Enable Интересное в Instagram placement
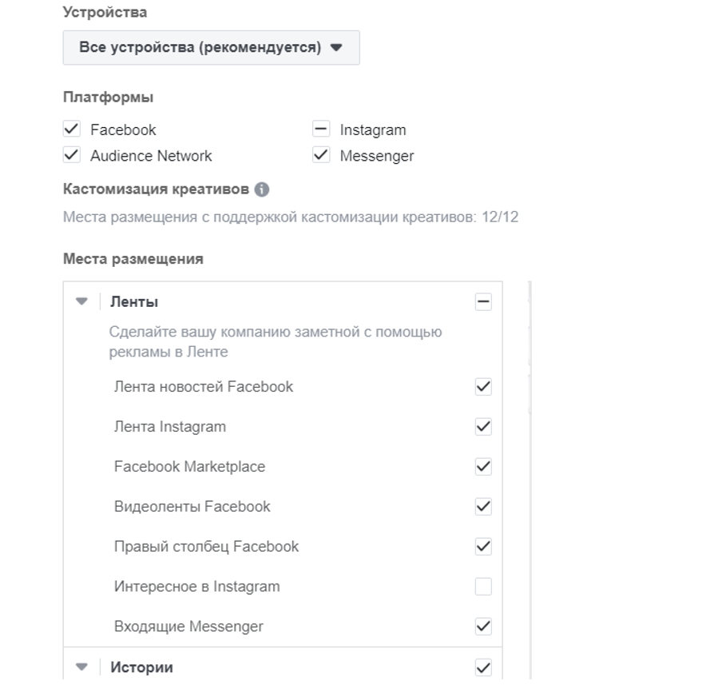 click(x=483, y=587)
